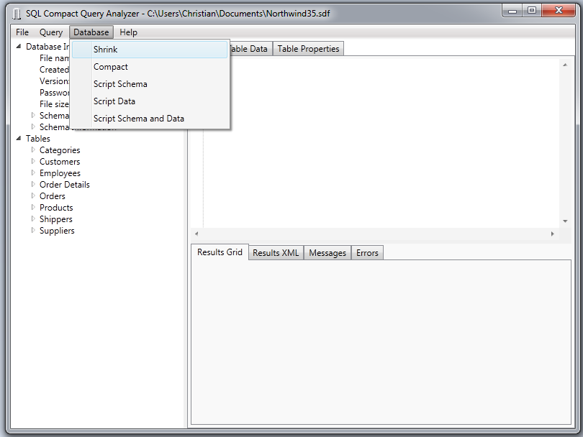
Task: Select the Shippers table
Action: [x=55, y=219]
